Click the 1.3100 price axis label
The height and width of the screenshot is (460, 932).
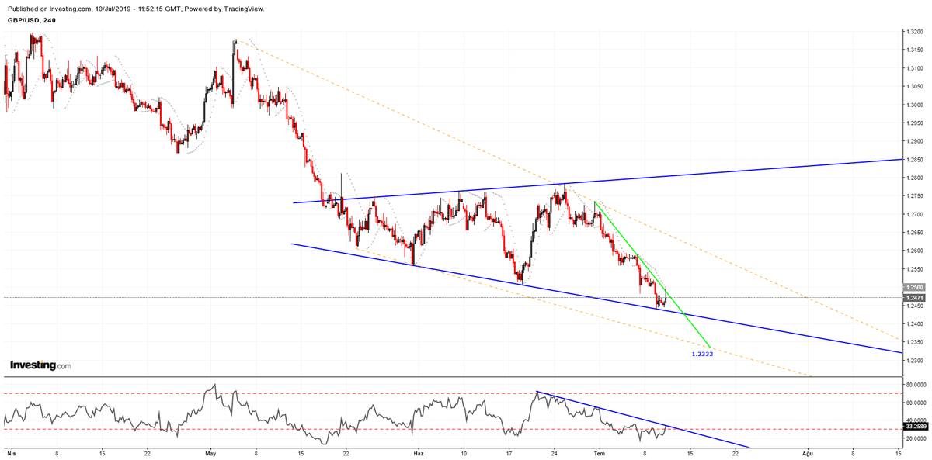pos(915,68)
